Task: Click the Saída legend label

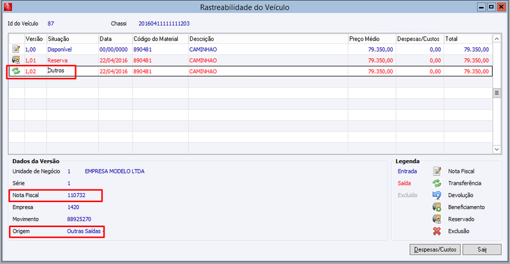Action: point(404,183)
